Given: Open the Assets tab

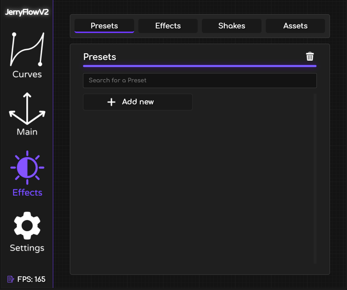Looking at the screenshot, I should coord(295,26).
